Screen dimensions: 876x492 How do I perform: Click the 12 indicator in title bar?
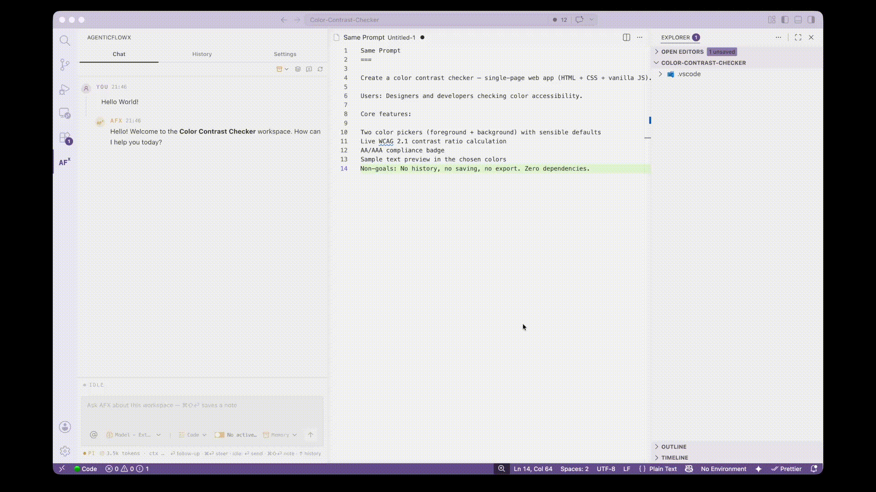pyautogui.click(x=560, y=20)
